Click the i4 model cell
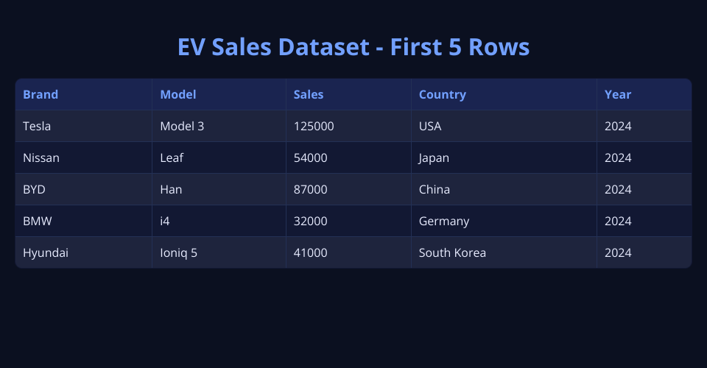 pyautogui.click(x=166, y=221)
